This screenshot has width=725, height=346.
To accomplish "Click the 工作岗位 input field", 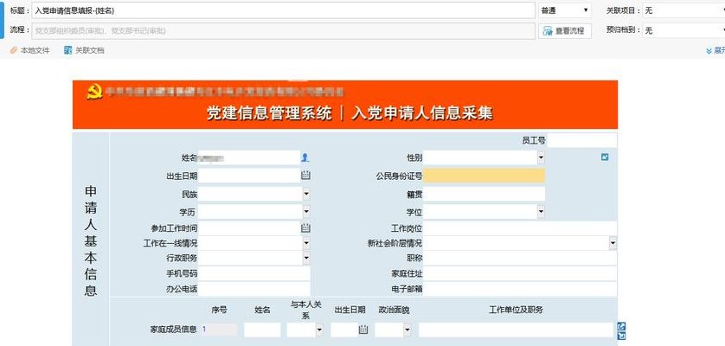I will click(x=520, y=228).
